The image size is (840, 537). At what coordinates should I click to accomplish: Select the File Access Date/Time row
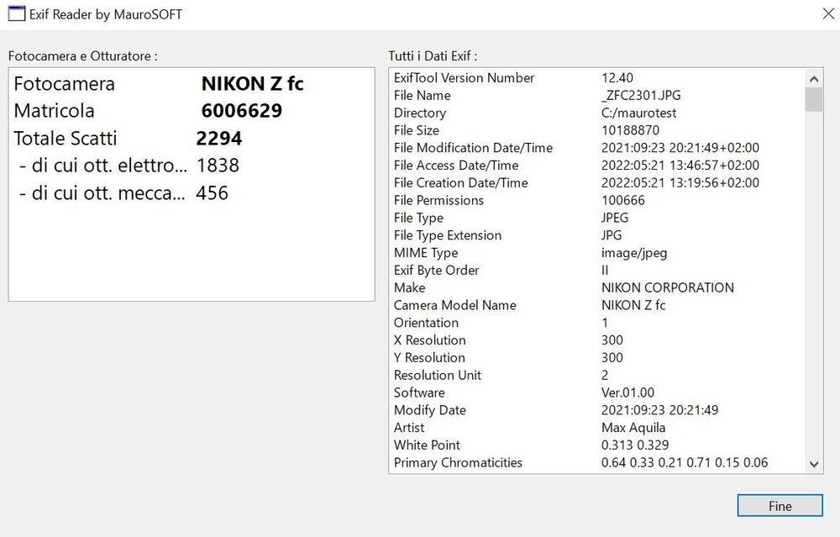(596, 165)
